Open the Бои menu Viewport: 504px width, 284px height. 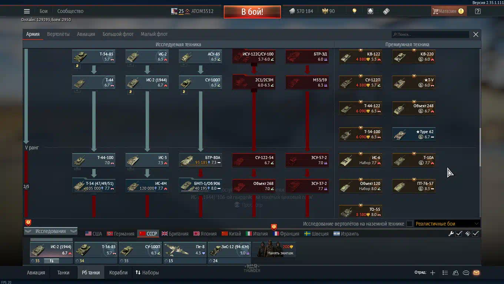(x=44, y=11)
